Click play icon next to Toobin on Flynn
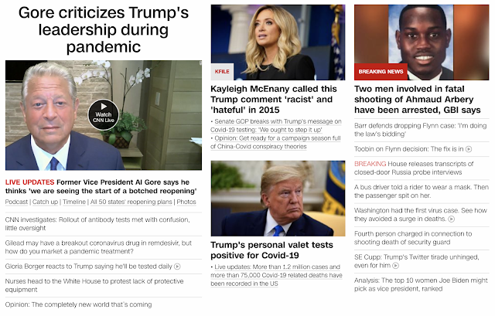The width and height of the screenshot is (495, 316). (469, 149)
